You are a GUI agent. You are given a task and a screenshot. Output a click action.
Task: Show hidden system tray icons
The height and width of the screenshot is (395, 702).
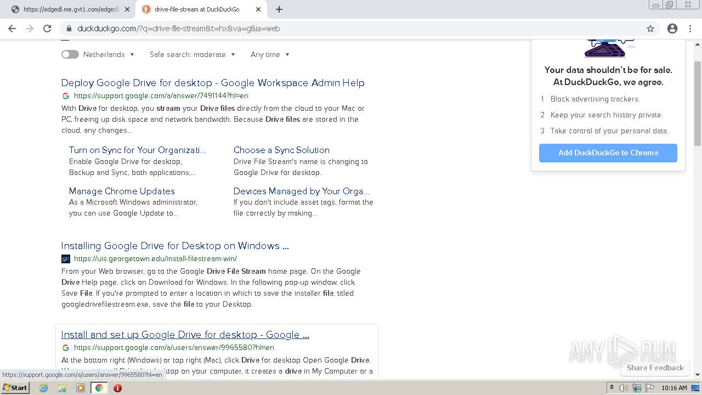[x=612, y=388]
